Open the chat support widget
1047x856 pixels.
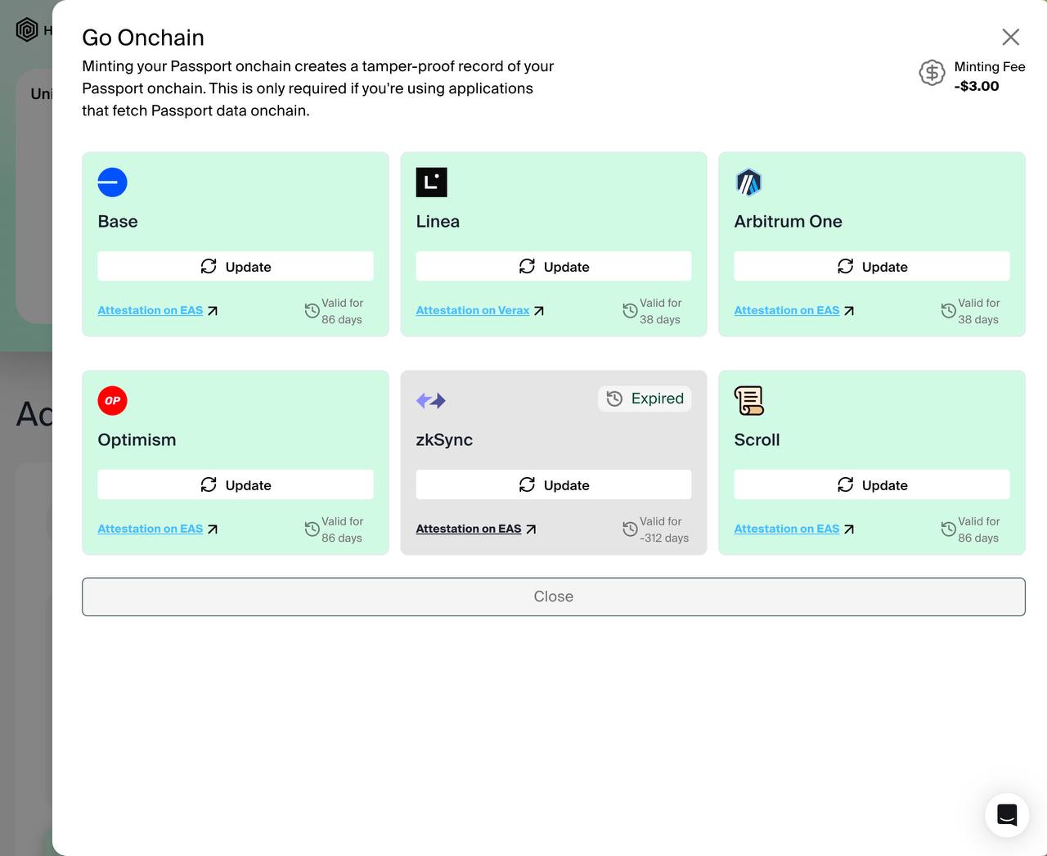tap(1007, 815)
